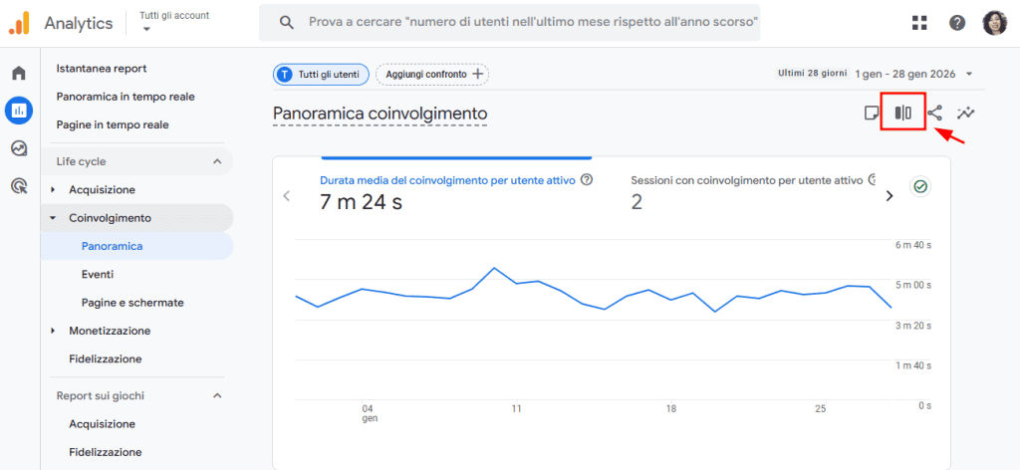The width and height of the screenshot is (1020, 470).
Task: Click the date text 1 gen - 28 gen 2026
Action: click(904, 74)
